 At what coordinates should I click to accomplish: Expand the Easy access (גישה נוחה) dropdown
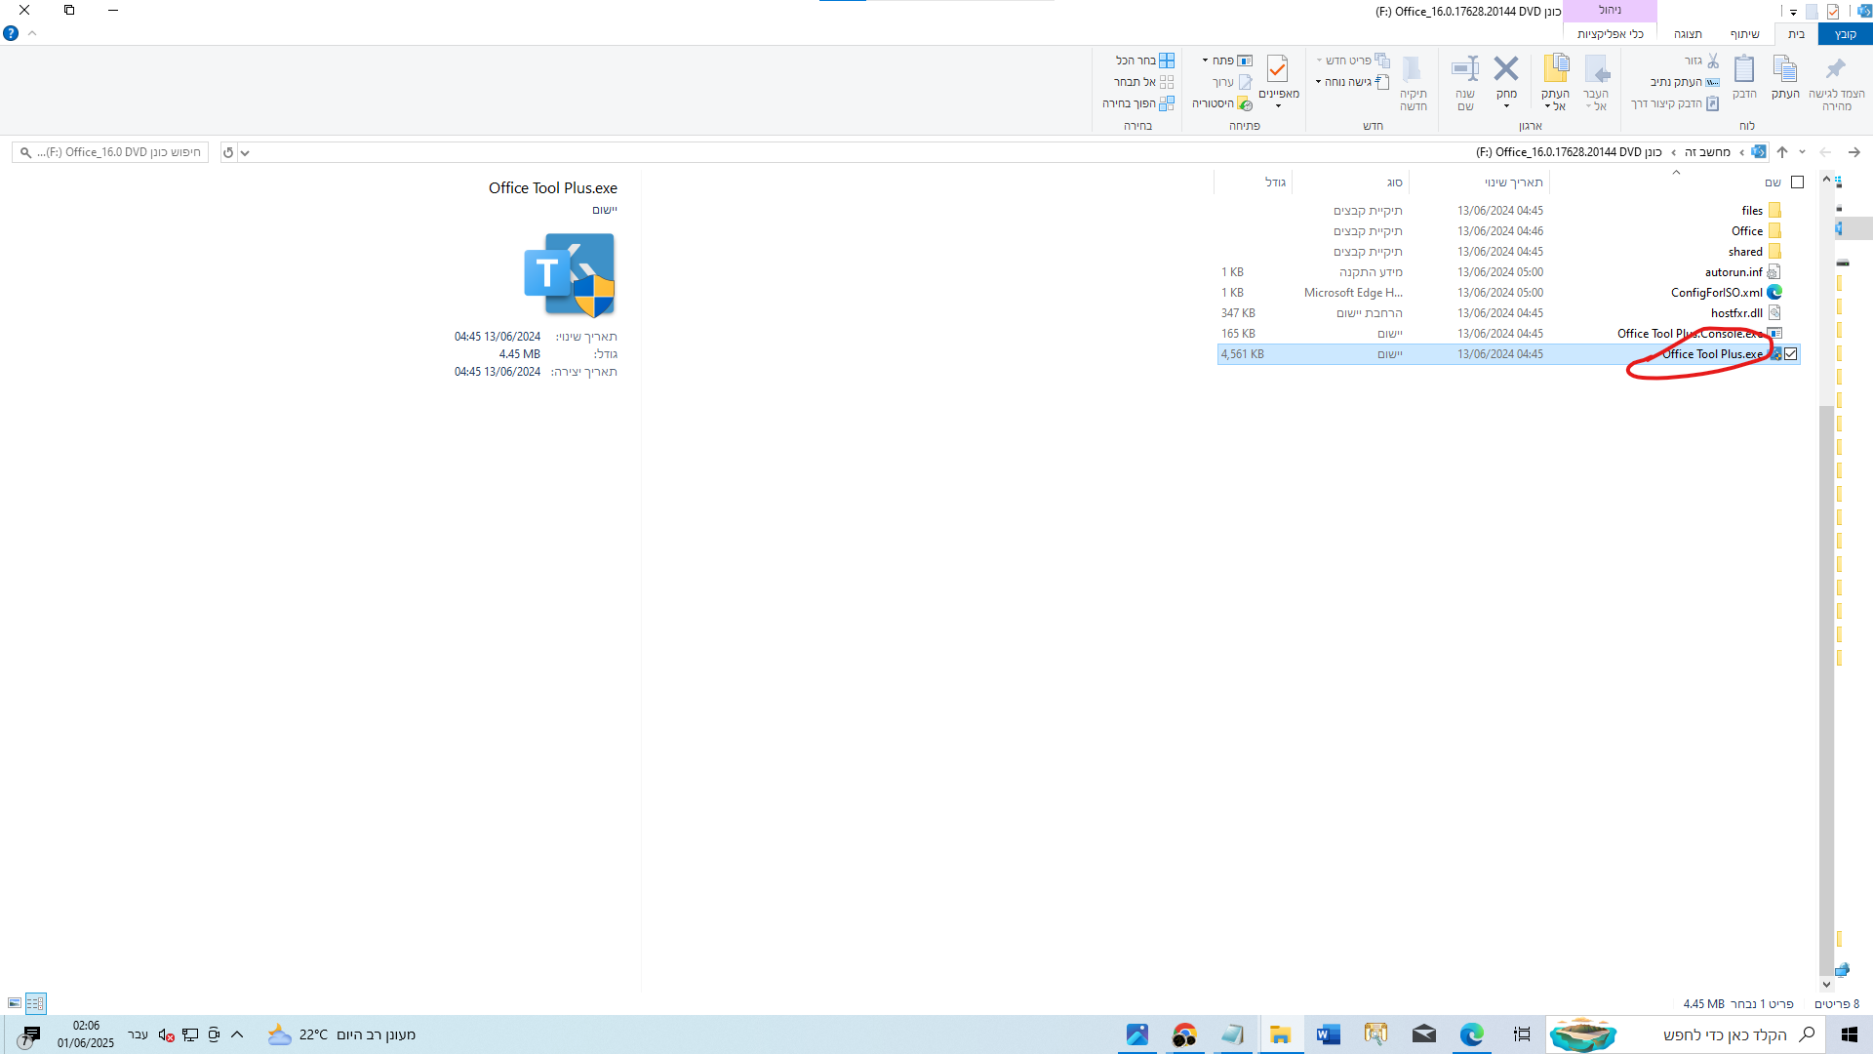1318,82
